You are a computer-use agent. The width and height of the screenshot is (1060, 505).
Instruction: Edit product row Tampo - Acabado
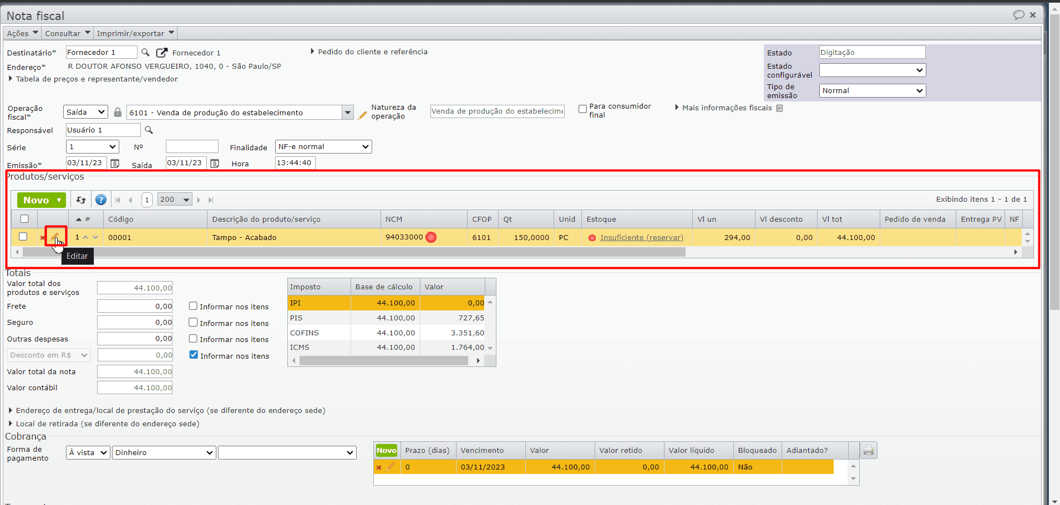(x=55, y=237)
